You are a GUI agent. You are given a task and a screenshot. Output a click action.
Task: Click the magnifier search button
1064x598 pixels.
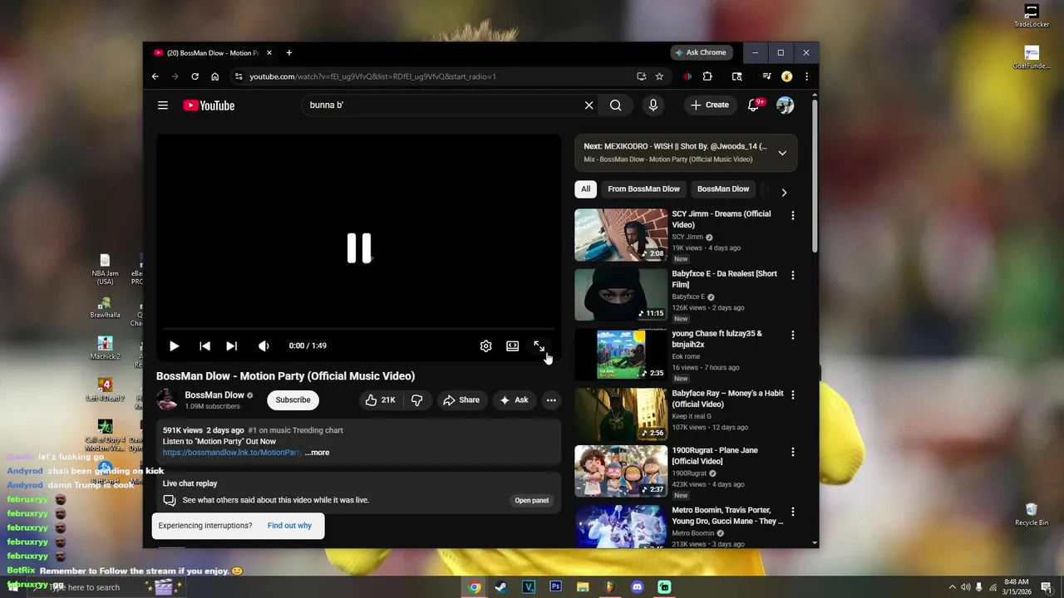click(x=615, y=105)
